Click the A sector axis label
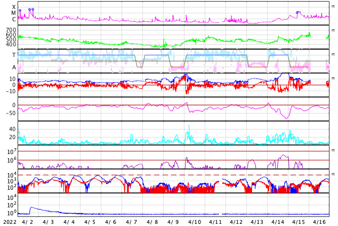Viewport: 338px width, 226px height. tap(14, 68)
